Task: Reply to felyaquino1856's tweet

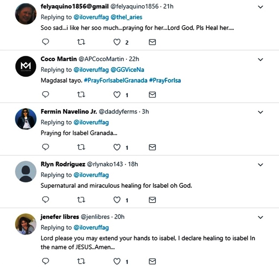Action: [x=45, y=42]
